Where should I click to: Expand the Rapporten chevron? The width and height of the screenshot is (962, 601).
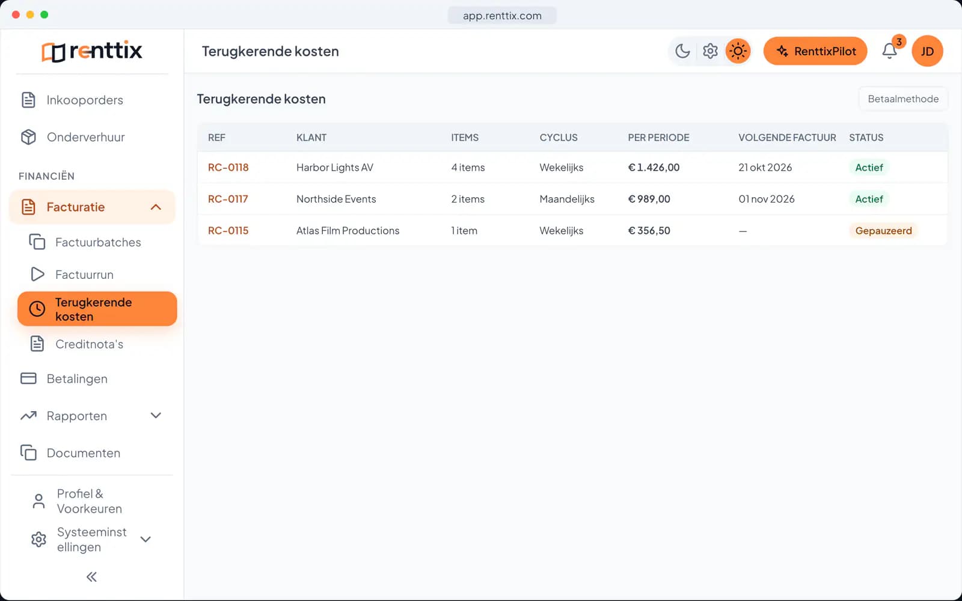click(x=156, y=416)
